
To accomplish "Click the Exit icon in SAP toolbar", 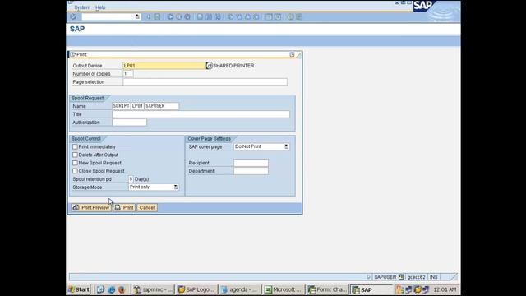I will [x=179, y=16].
